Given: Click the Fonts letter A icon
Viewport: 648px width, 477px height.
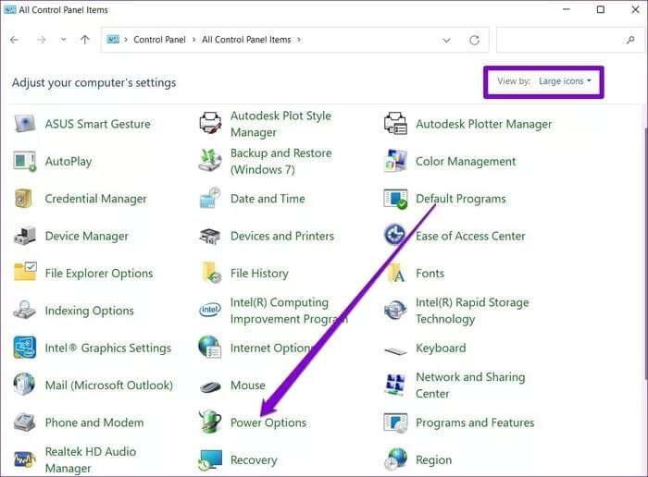Looking at the screenshot, I should 397,273.
